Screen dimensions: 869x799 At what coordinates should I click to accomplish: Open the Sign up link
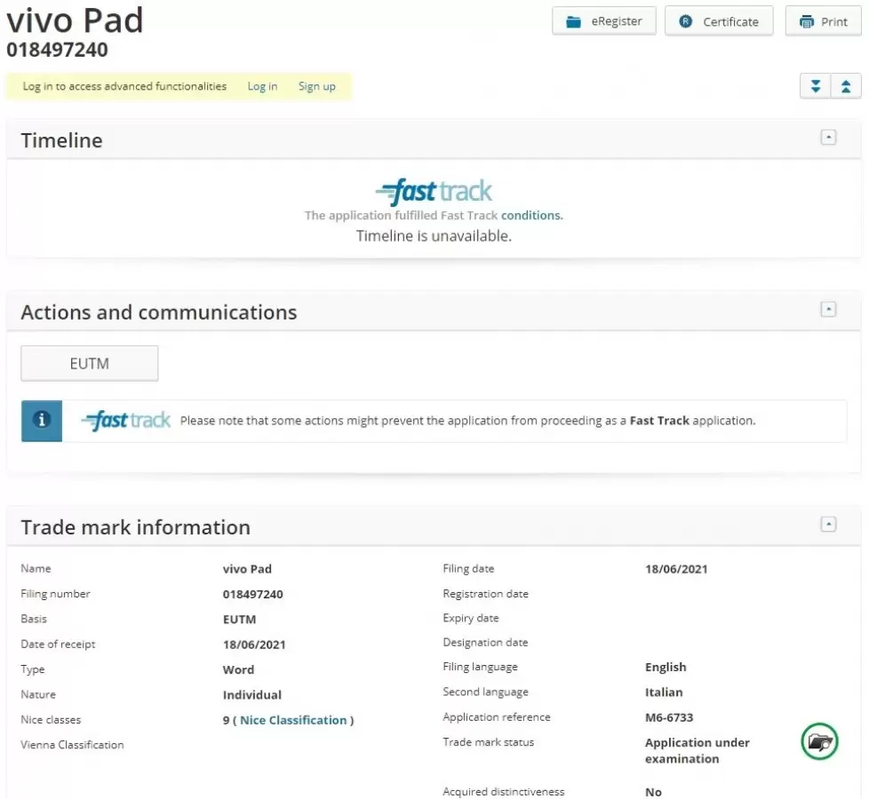point(316,86)
